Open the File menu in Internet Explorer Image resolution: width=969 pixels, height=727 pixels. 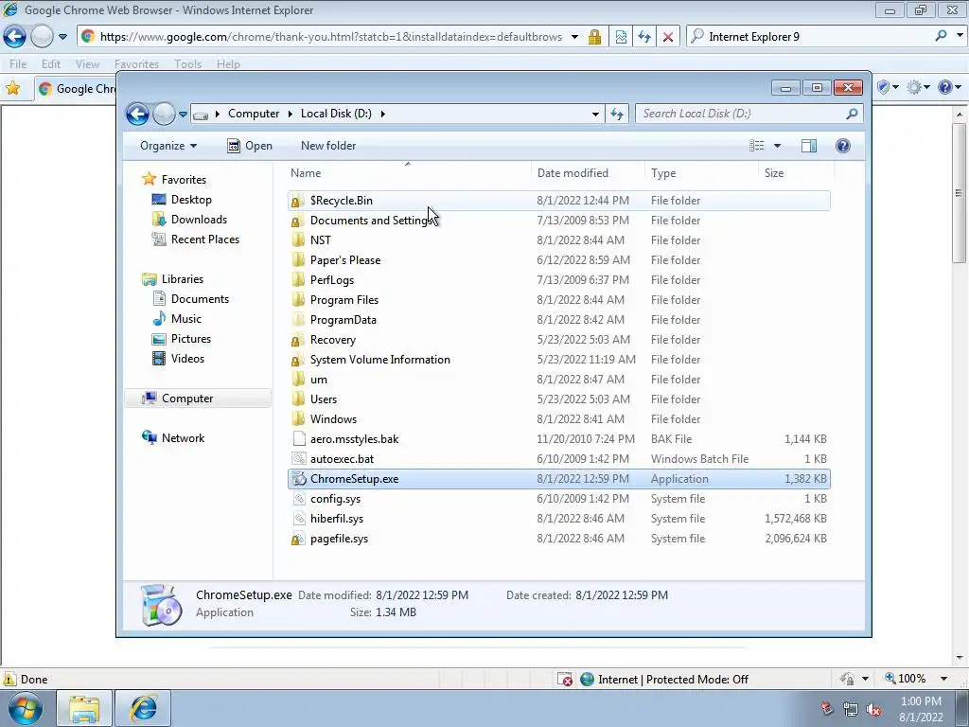pyautogui.click(x=18, y=64)
